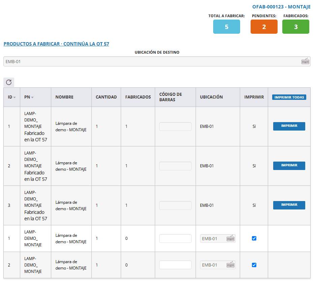
Task: Click the PENDIENTES label
Action: (264, 16)
